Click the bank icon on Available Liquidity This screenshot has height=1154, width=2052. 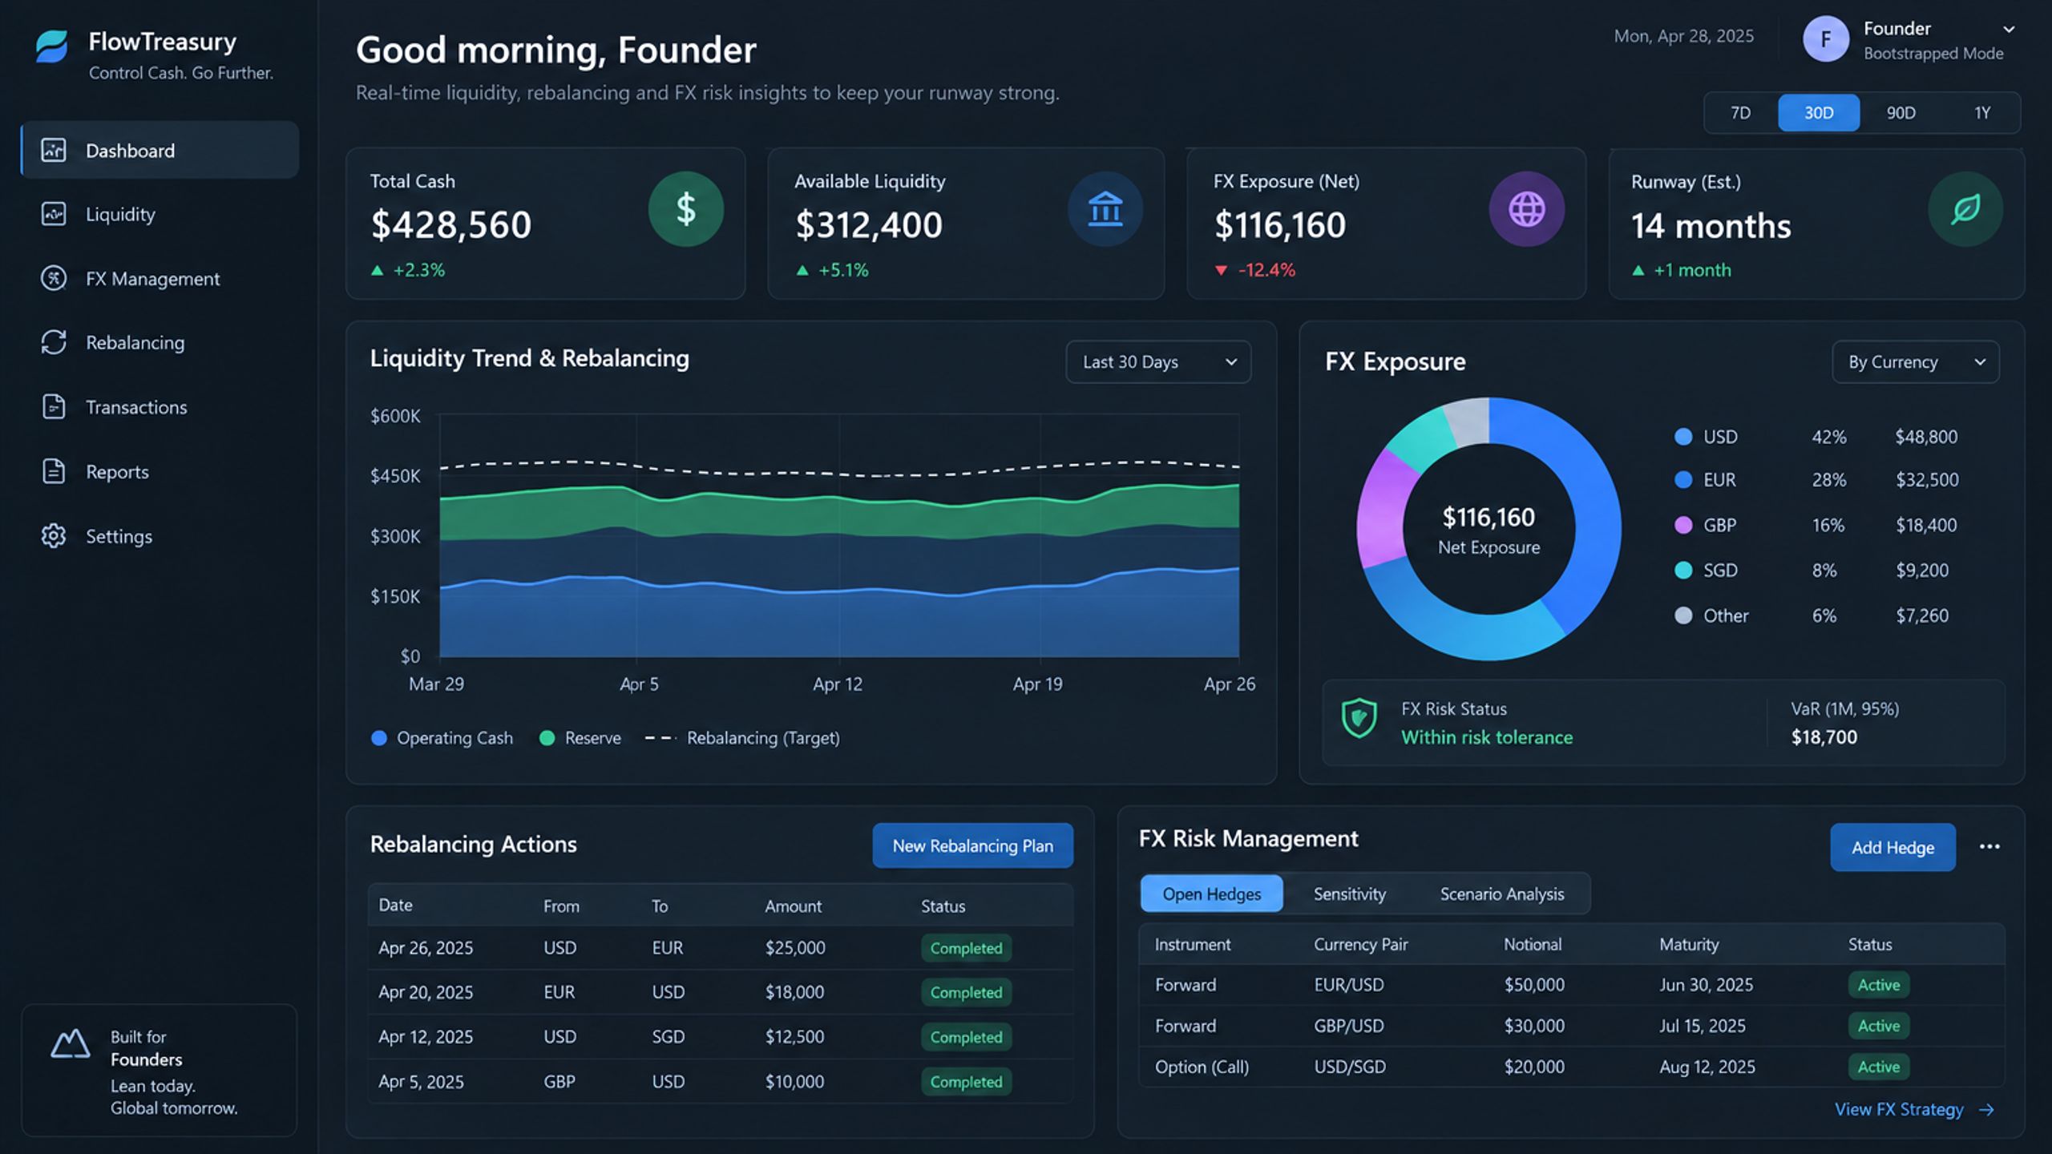(x=1105, y=208)
